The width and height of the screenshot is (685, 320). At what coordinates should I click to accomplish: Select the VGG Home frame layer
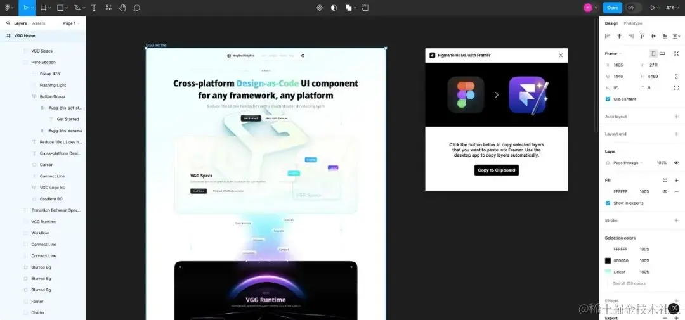(x=43, y=35)
